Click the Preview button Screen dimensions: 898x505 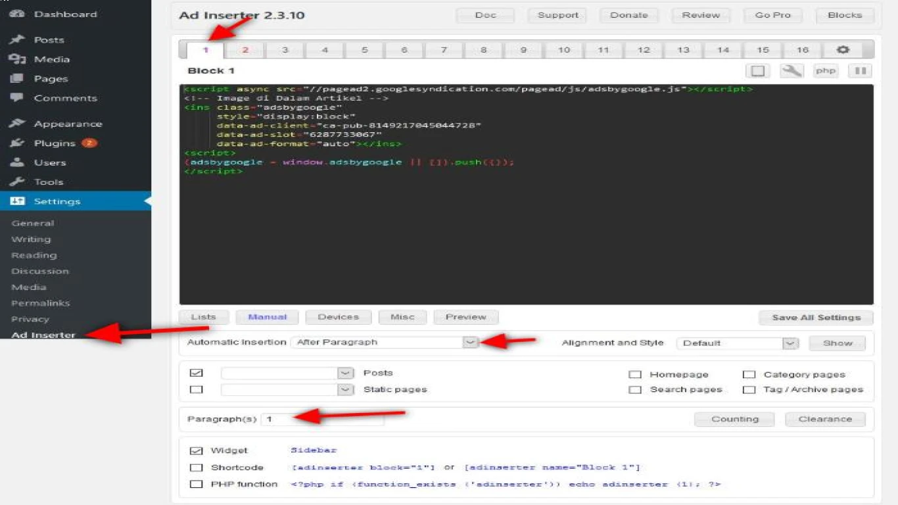click(466, 317)
